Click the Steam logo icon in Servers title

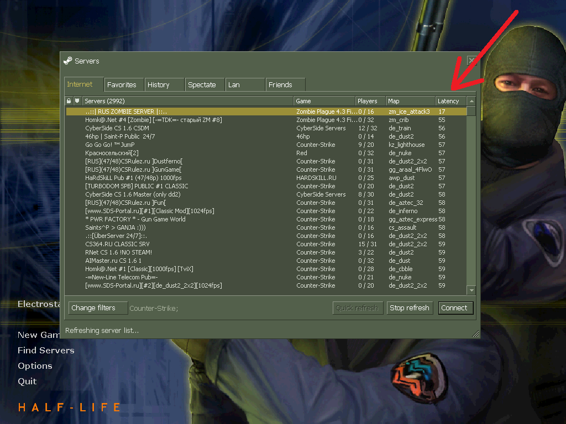click(x=67, y=61)
